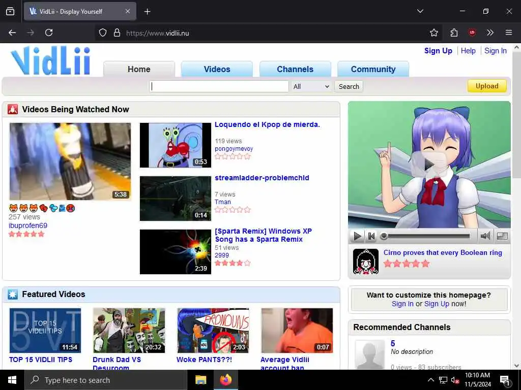Open the 2999 channel link
The width and height of the screenshot is (521, 390).
[222, 255]
